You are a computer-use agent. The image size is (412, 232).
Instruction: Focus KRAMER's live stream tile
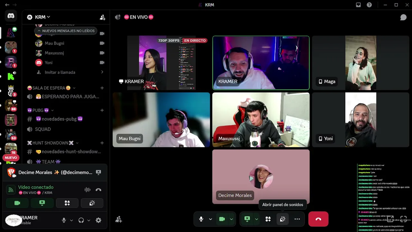(x=161, y=63)
